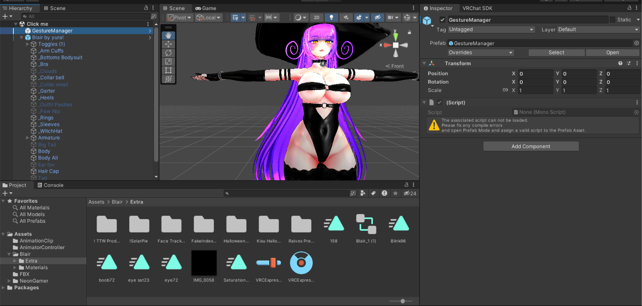Open Blair by yura! prefab arrow

click(x=150, y=37)
